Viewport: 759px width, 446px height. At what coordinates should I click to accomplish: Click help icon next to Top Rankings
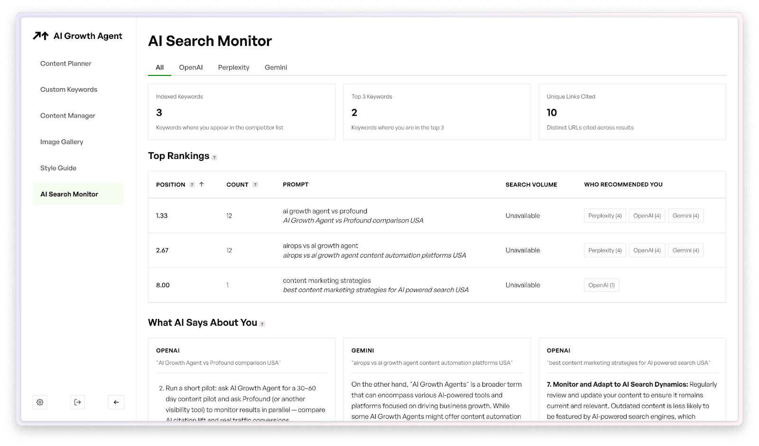214,158
